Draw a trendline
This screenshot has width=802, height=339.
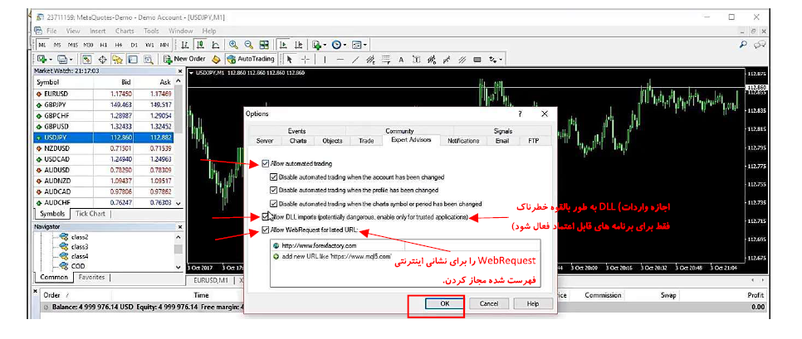(355, 59)
